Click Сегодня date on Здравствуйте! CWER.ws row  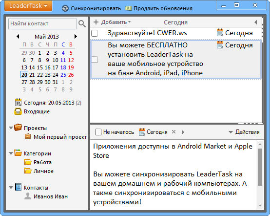coord(239,33)
